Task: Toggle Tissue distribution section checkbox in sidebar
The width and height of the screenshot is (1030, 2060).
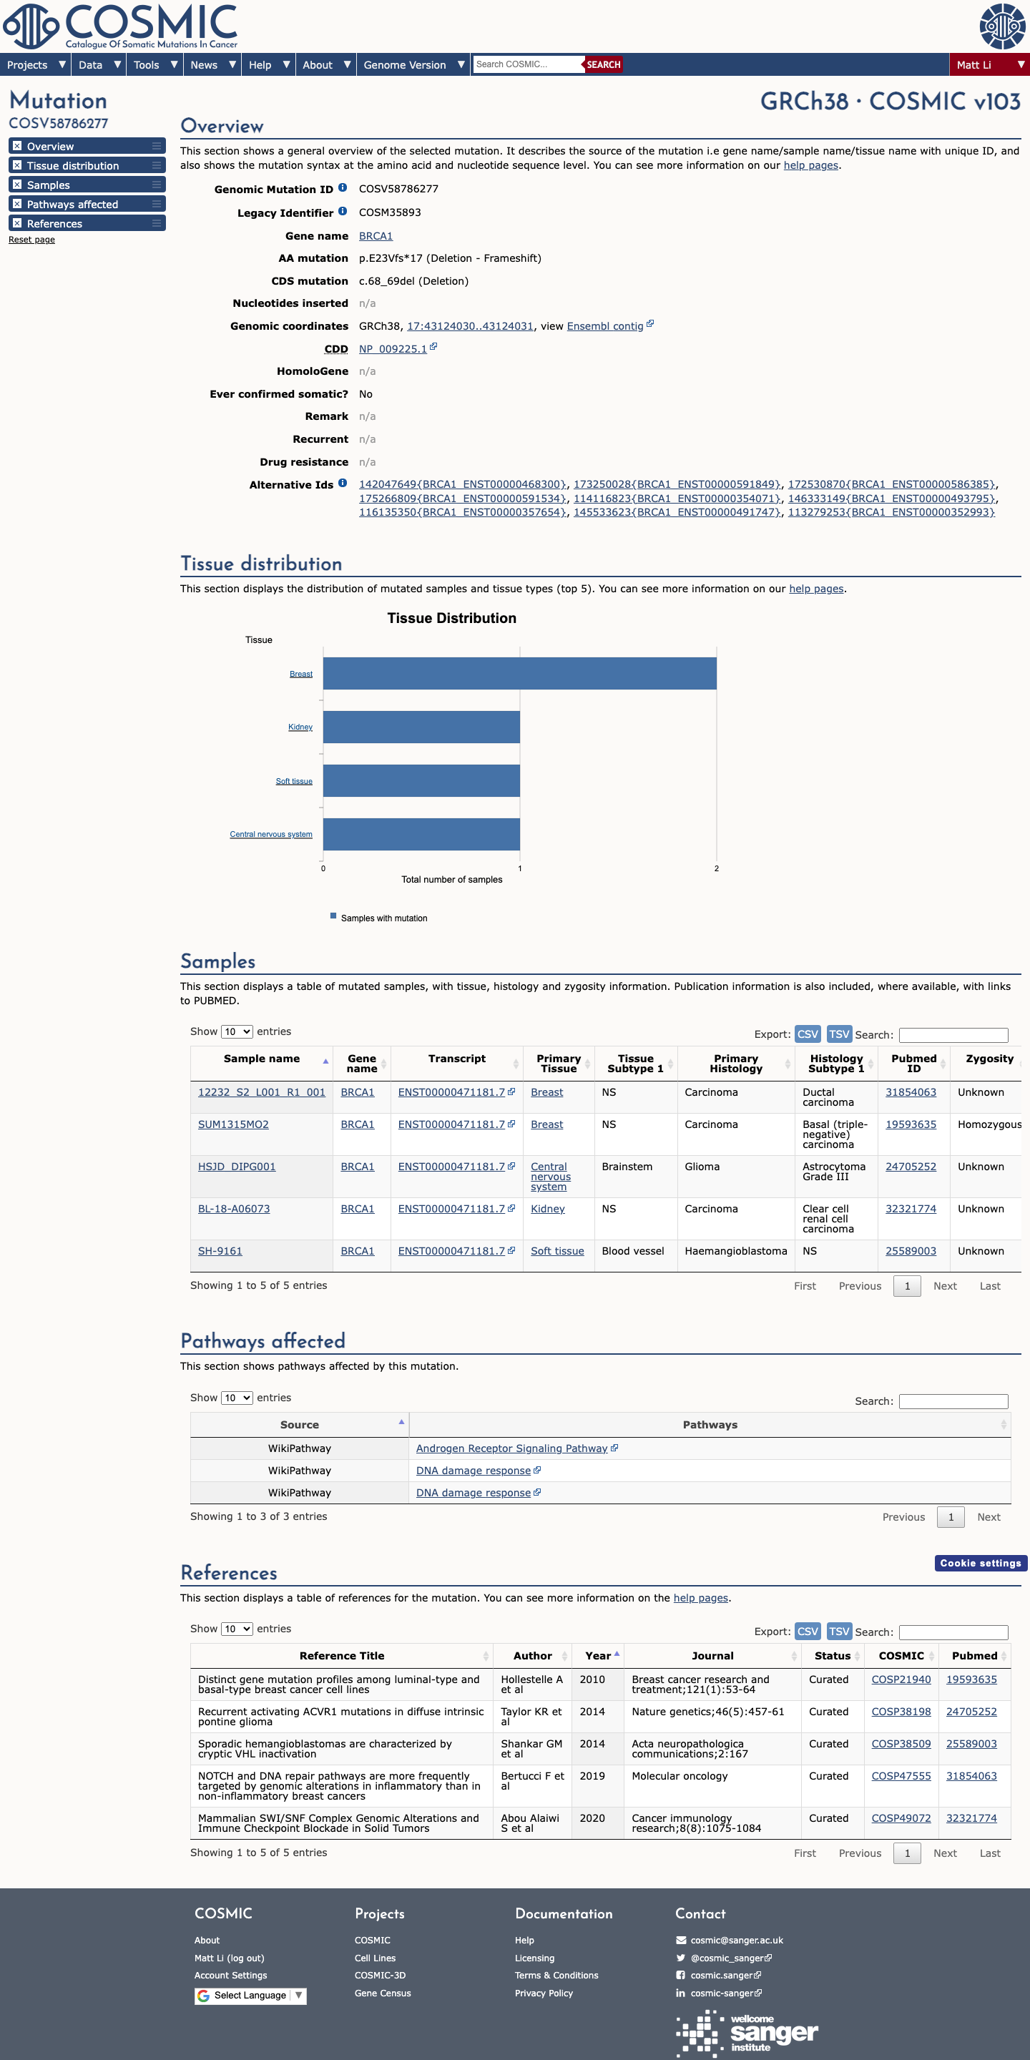Action: pyautogui.click(x=16, y=165)
